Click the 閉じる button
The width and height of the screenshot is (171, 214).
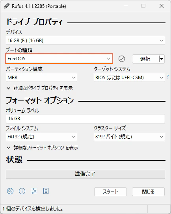(x=148, y=192)
